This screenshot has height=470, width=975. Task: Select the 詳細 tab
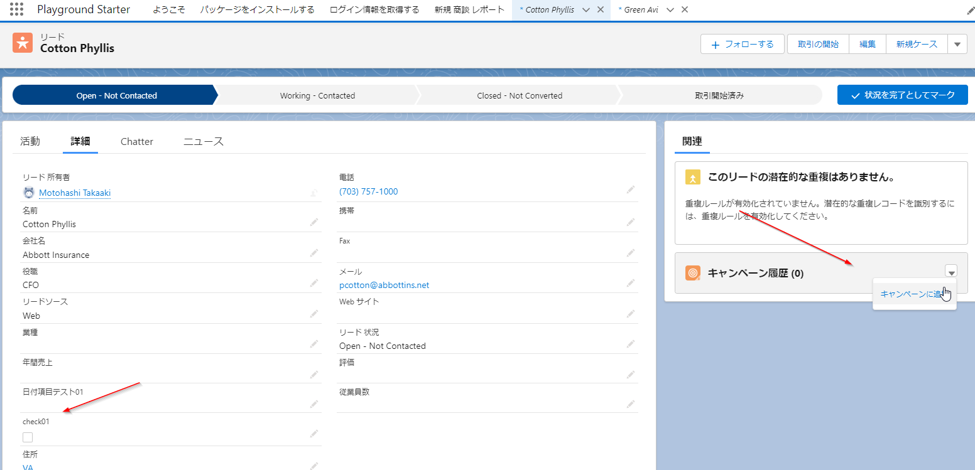click(80, 141)
